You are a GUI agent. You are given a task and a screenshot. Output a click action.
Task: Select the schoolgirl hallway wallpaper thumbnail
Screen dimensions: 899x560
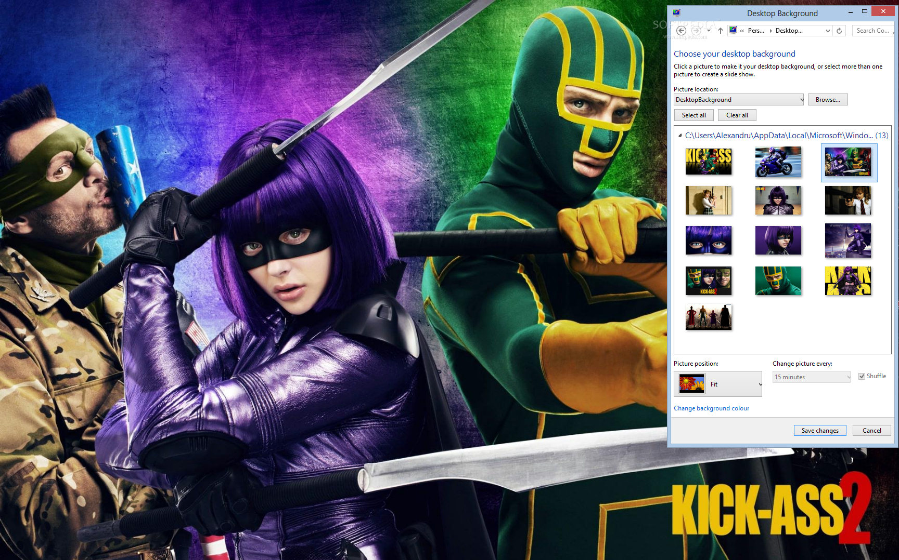tap(709, 201)
